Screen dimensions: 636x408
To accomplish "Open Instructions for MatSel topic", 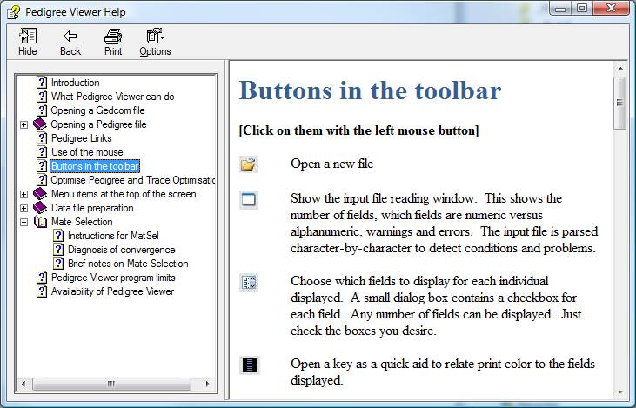I will (113, 236).
